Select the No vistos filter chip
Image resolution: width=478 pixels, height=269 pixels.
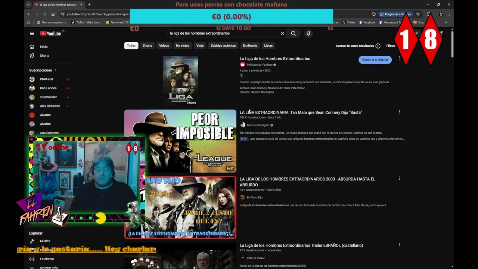[x=183, y=46]
